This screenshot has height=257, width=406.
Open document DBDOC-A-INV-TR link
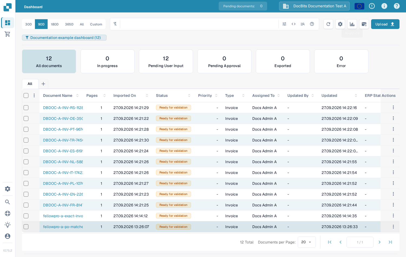point(63,140)
